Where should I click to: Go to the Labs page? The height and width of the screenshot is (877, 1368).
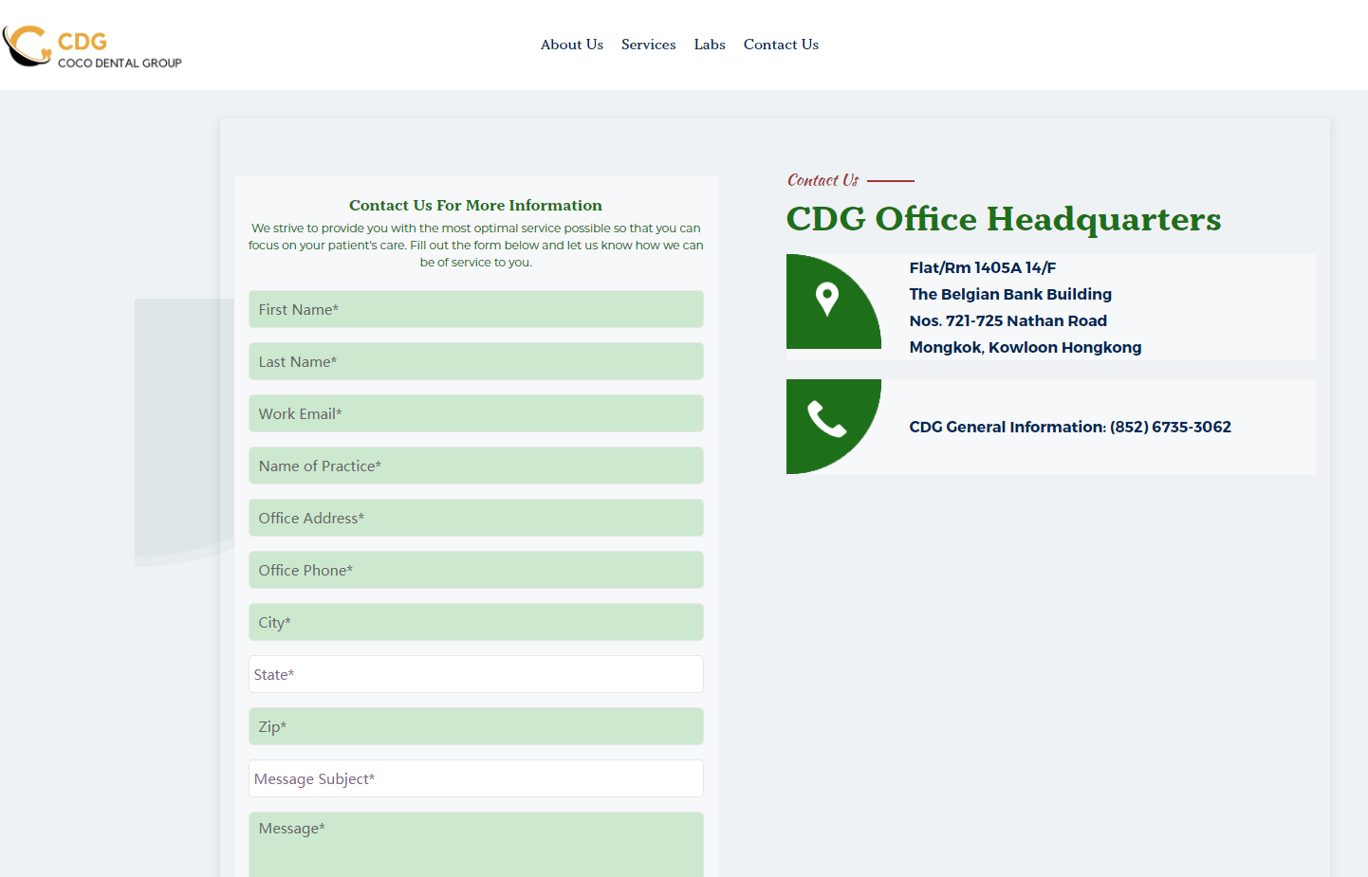[x=710, y=45]
